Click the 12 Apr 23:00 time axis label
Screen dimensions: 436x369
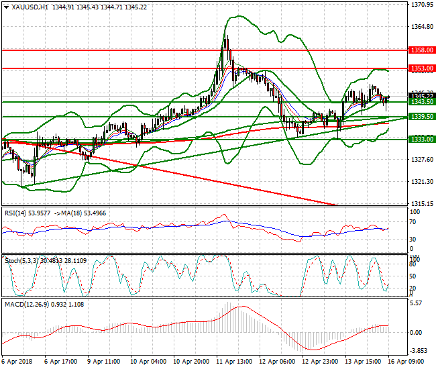pos(320,362)
